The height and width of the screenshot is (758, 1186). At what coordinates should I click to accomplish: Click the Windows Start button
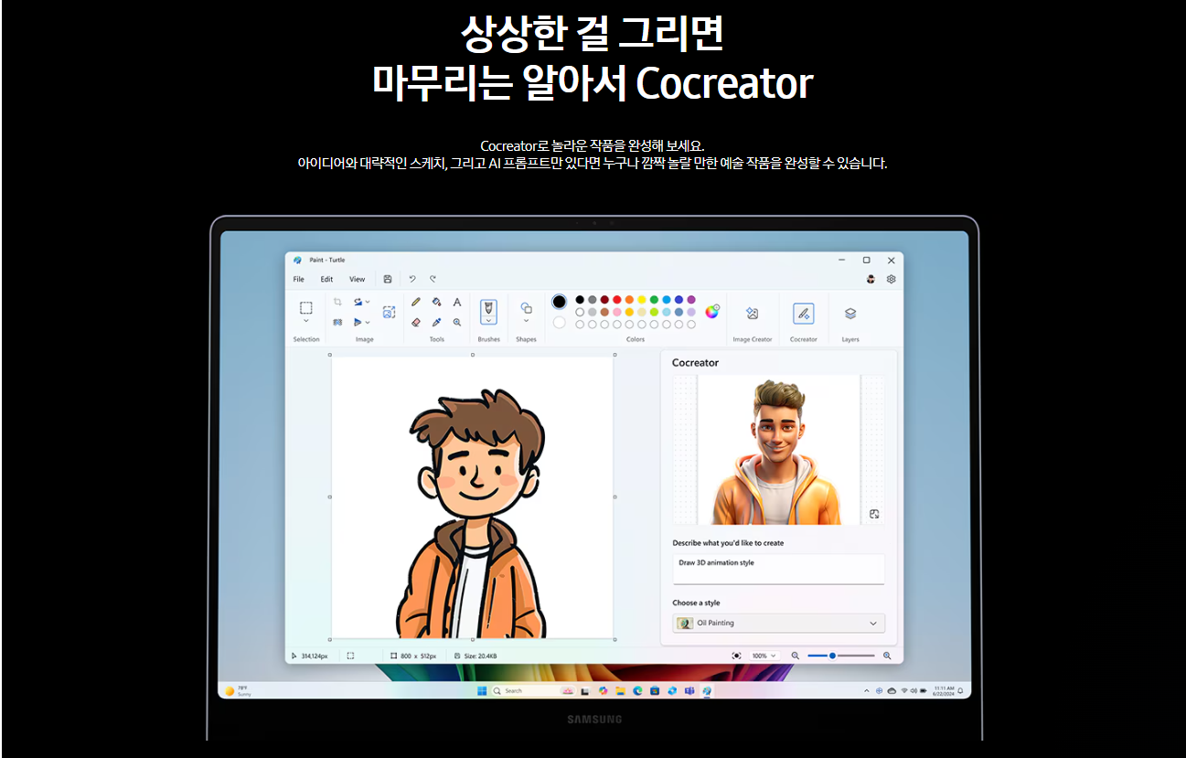tap(482, 691)
